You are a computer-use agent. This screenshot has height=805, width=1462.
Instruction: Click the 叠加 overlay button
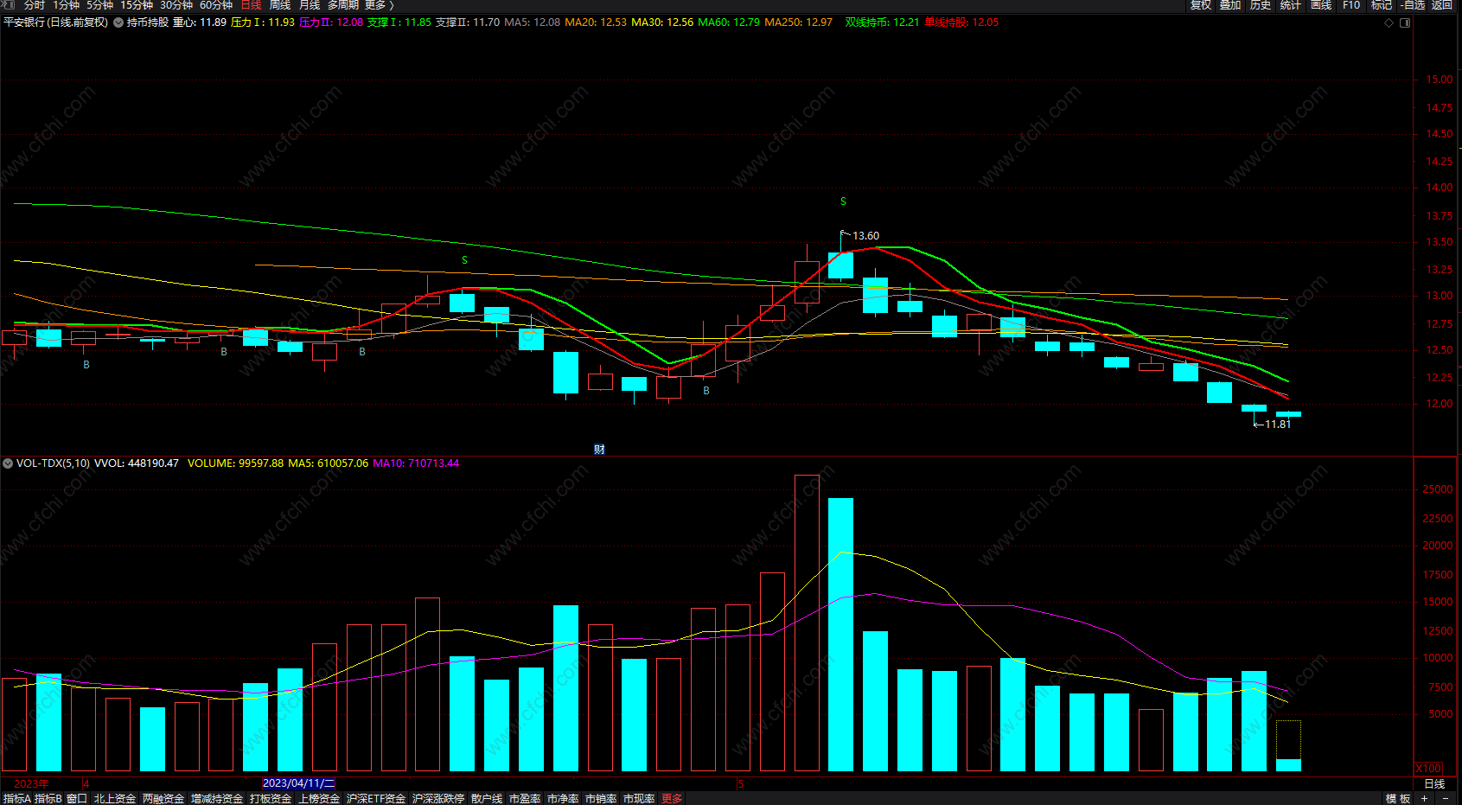pyautogui.click(x=1230, y=5)
